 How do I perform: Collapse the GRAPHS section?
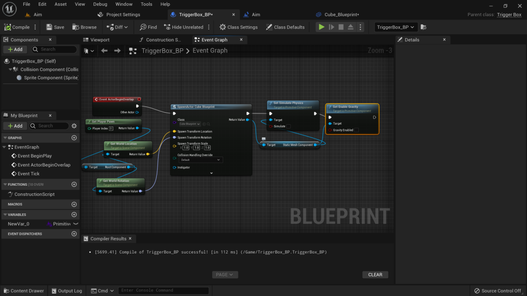5,138
